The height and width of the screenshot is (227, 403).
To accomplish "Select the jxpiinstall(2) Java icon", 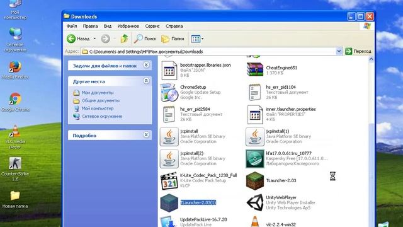I will 169,159.
